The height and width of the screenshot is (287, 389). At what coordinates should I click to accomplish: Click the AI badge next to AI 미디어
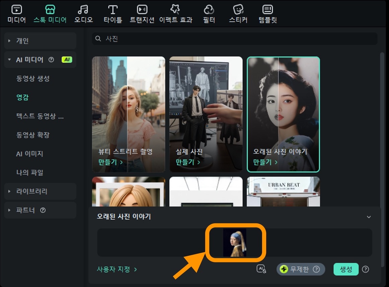tap(67, 60)
